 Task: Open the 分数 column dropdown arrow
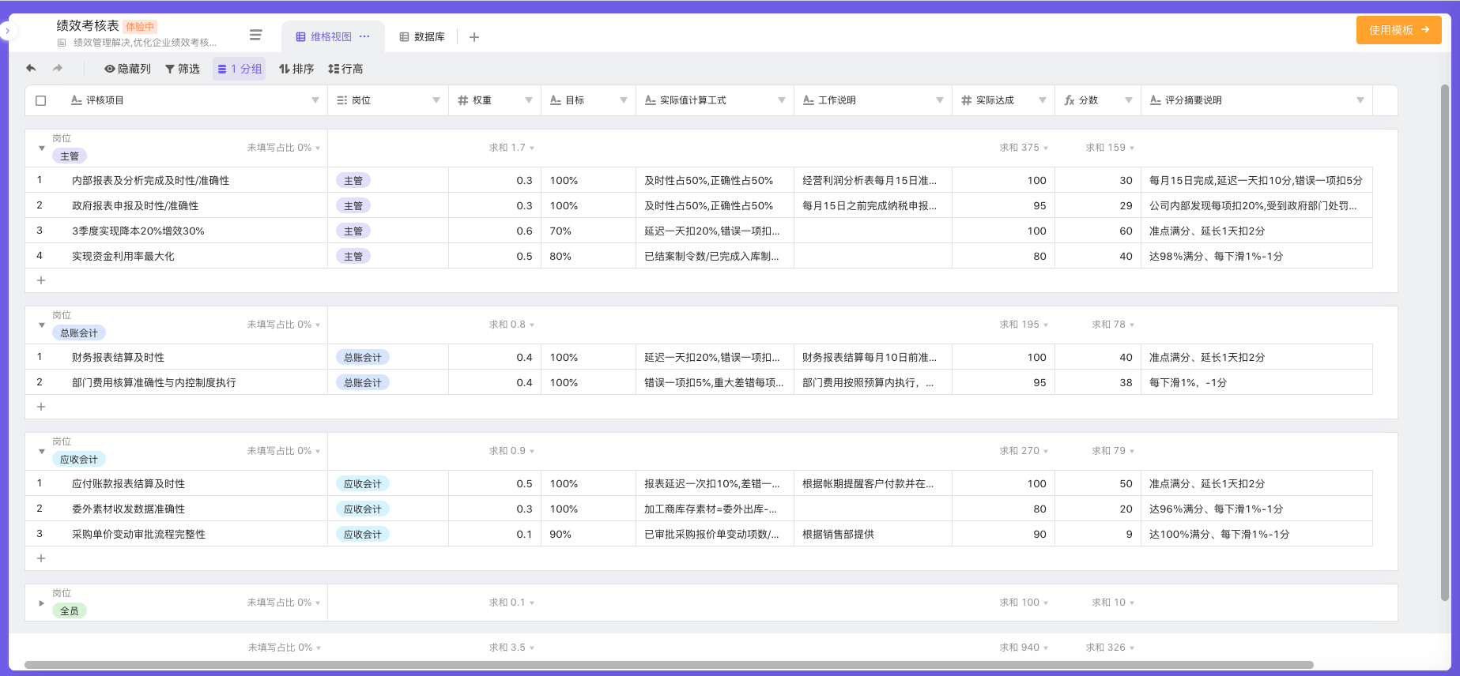tap(1129, 100)
